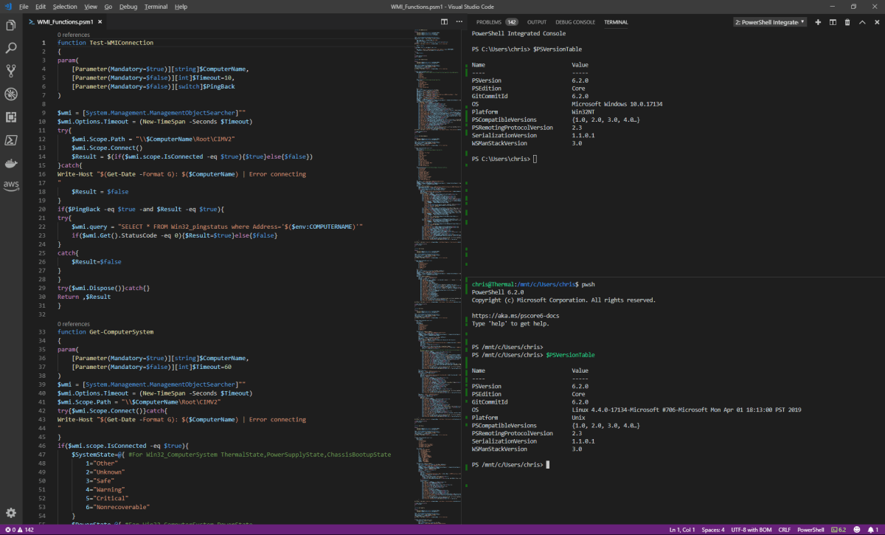The height and width of the screenshot is (535, 885).
Task: Open editor More Actions ellipsis menu
Action: [458, 22]
